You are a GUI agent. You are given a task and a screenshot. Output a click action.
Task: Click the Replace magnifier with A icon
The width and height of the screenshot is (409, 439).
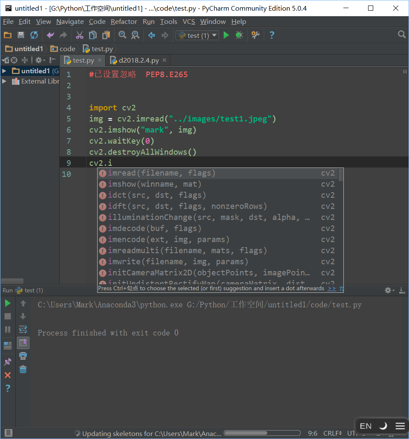135,35
